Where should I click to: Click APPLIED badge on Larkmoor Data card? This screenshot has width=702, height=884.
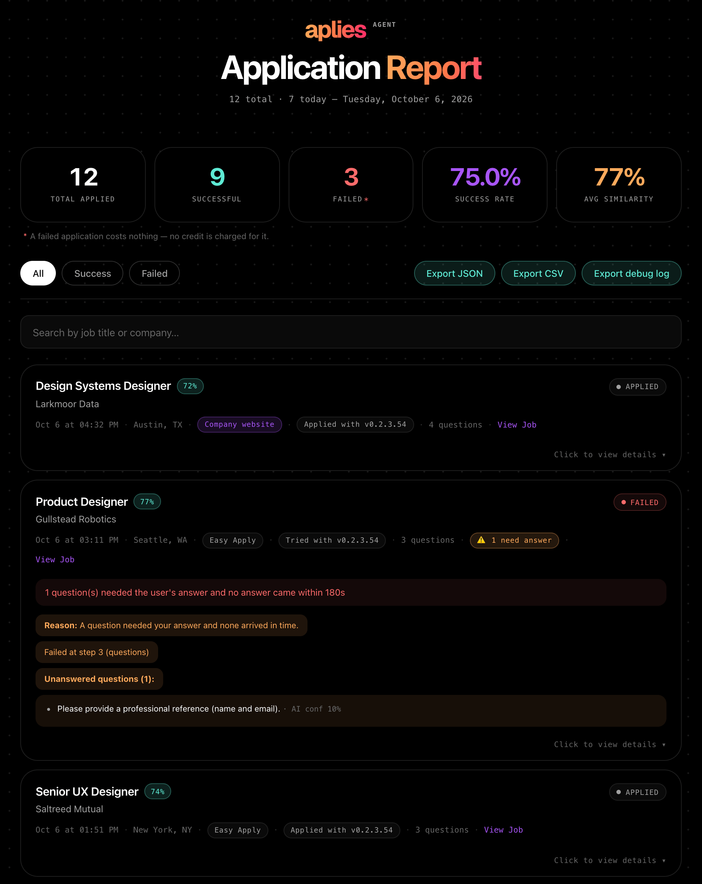[x=637, y=387]
